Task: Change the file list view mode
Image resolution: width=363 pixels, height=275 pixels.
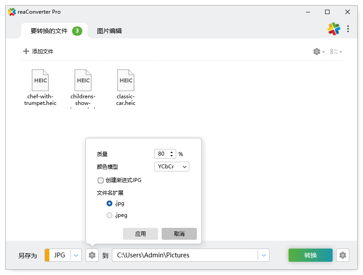Action: point(336,52)
